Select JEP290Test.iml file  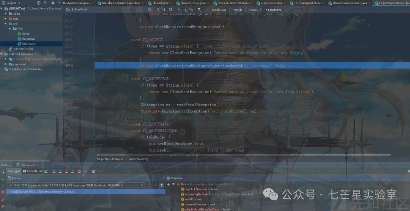[x=23, y=49]
